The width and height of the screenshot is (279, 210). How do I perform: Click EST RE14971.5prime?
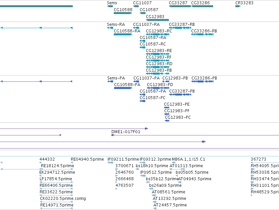[56, 208]
